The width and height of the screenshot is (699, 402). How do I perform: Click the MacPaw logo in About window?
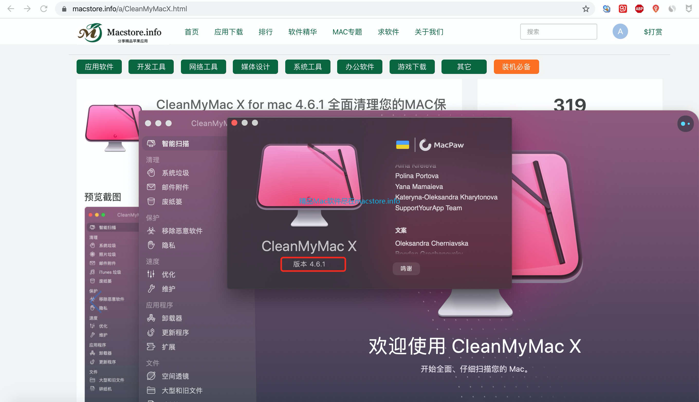point(442,145)
